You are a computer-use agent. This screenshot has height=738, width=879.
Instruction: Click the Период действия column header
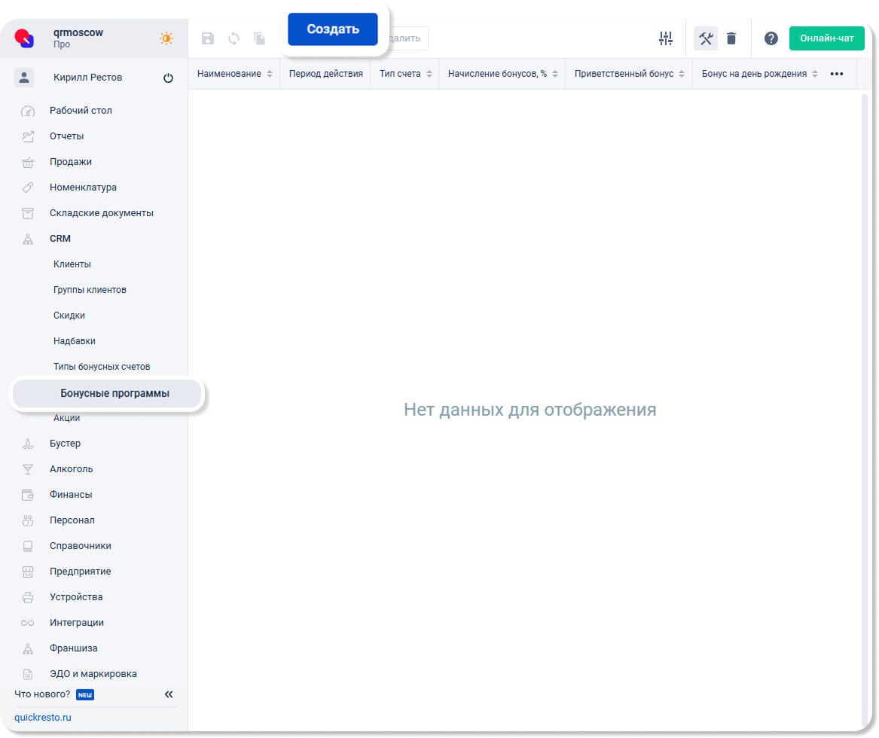pyautogui.click(x=325, y=74)
